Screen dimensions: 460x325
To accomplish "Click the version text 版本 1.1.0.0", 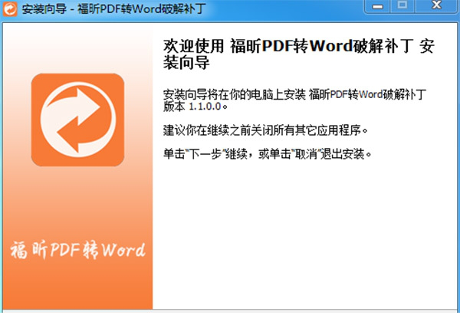I will pos(195,107).
